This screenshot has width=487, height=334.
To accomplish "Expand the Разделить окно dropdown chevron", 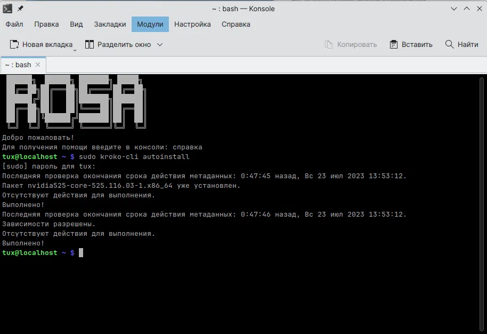I will tap(160, 44).
